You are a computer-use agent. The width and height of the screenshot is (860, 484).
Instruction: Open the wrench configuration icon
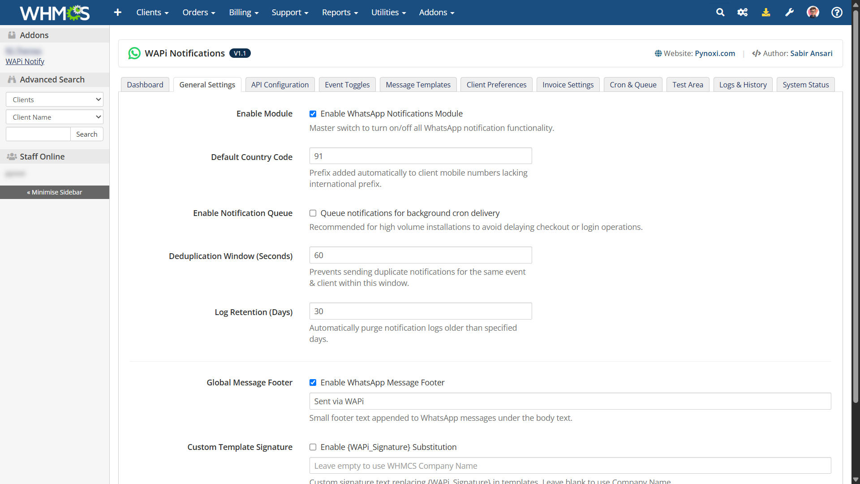click(789, 13)
